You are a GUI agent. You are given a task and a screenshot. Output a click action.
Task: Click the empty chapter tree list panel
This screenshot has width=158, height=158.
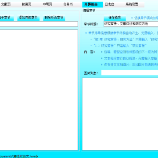[x=39, y=90]
